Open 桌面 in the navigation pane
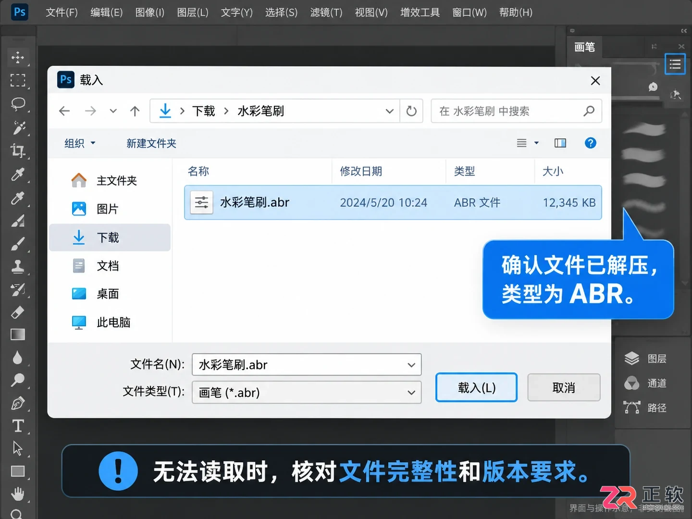692x519 pixels. [x=110, y=294]
